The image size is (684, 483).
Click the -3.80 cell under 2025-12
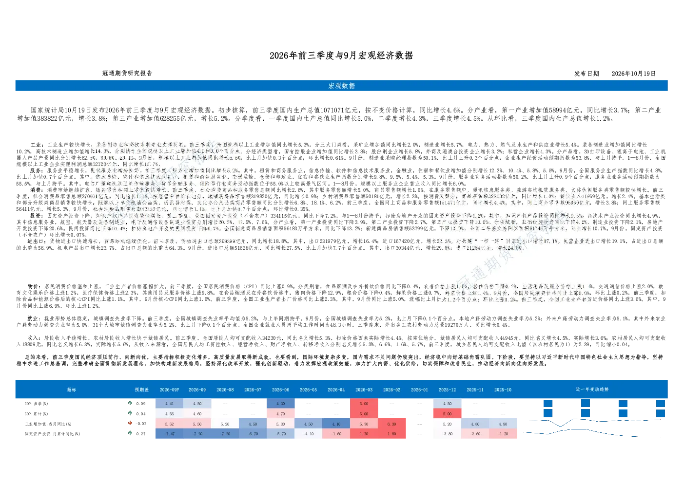point(447,434)
